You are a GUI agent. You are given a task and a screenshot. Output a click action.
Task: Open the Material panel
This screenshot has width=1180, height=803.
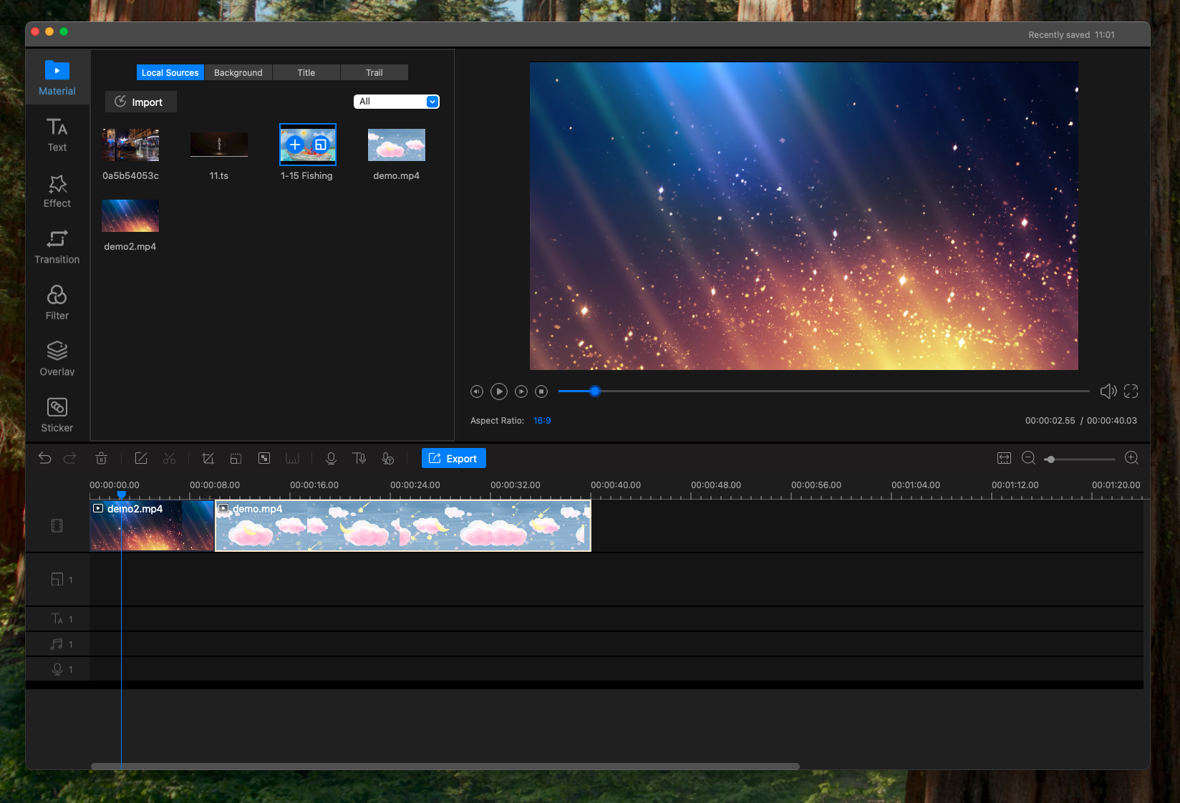coord(57,78)
